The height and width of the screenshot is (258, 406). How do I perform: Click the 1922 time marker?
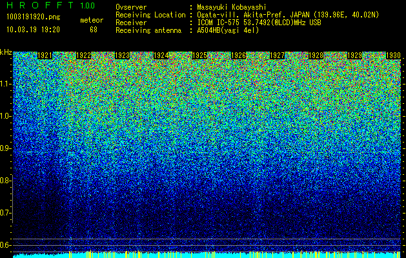pos(83,55)
